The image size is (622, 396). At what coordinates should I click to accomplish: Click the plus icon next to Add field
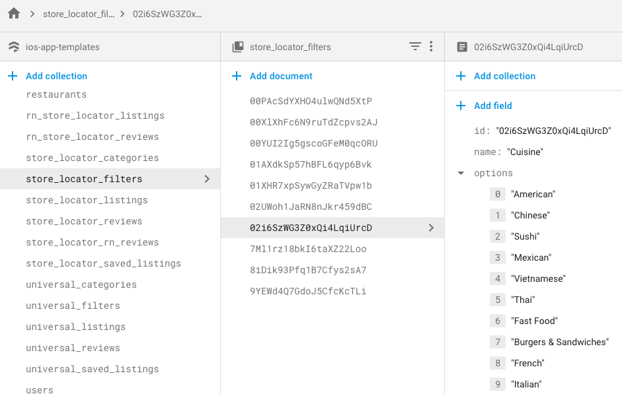[461, 106]
